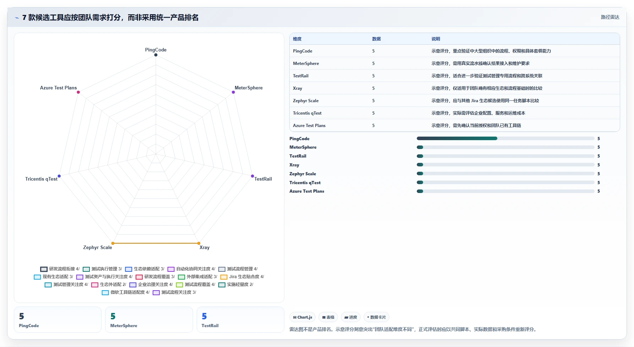Open the TestRail data card

point(240,320)
